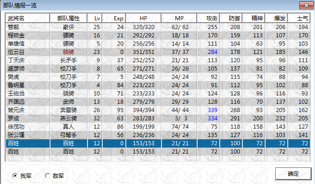The width and height of the screenshot is (315, 184).
Task: Select the 程咬金 row
Action: 158,36
